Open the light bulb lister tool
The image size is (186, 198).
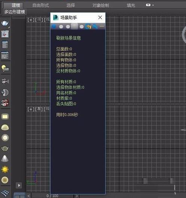[x=5, y=68]
